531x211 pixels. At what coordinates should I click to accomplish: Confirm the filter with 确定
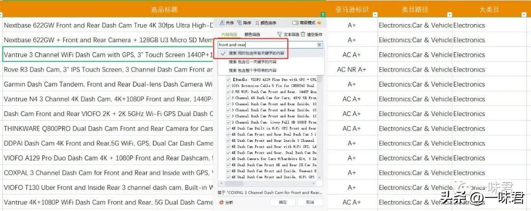pyautogui.click(x=283, y=202)
